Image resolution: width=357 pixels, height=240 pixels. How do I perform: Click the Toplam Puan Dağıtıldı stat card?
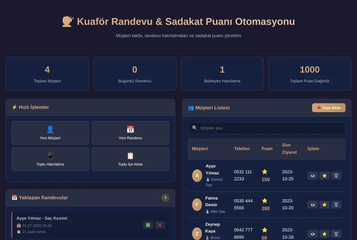310,74
